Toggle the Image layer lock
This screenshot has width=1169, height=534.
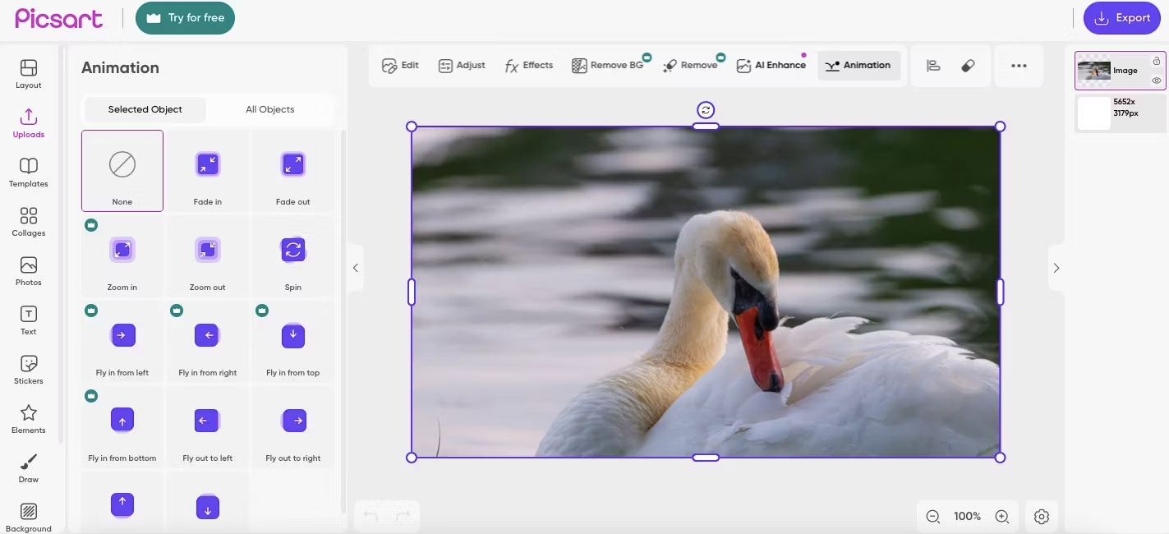[1156, 61]
